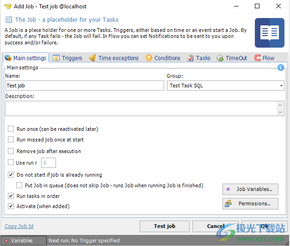Click the Next run: No Trigger specified text

[84, 240]
